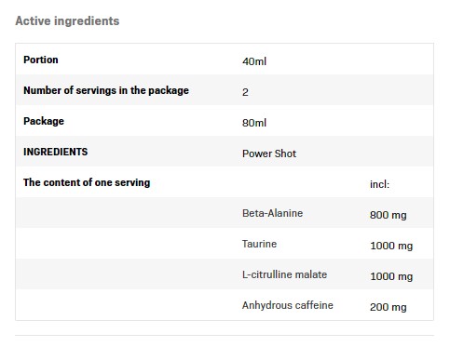The width and height of the screenshot is (450, 347).
Task: Select the Beta-Alanine ingredient name
Action: click(x=272, y=213)
